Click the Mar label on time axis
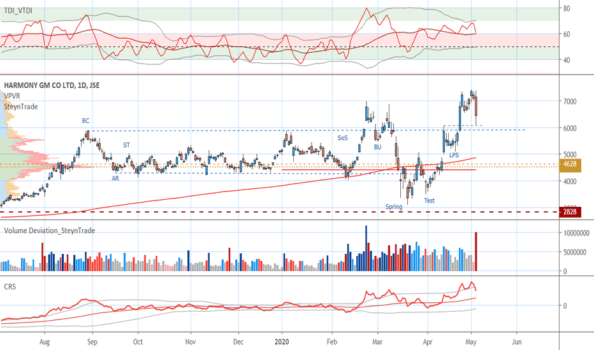 (377, 342)
